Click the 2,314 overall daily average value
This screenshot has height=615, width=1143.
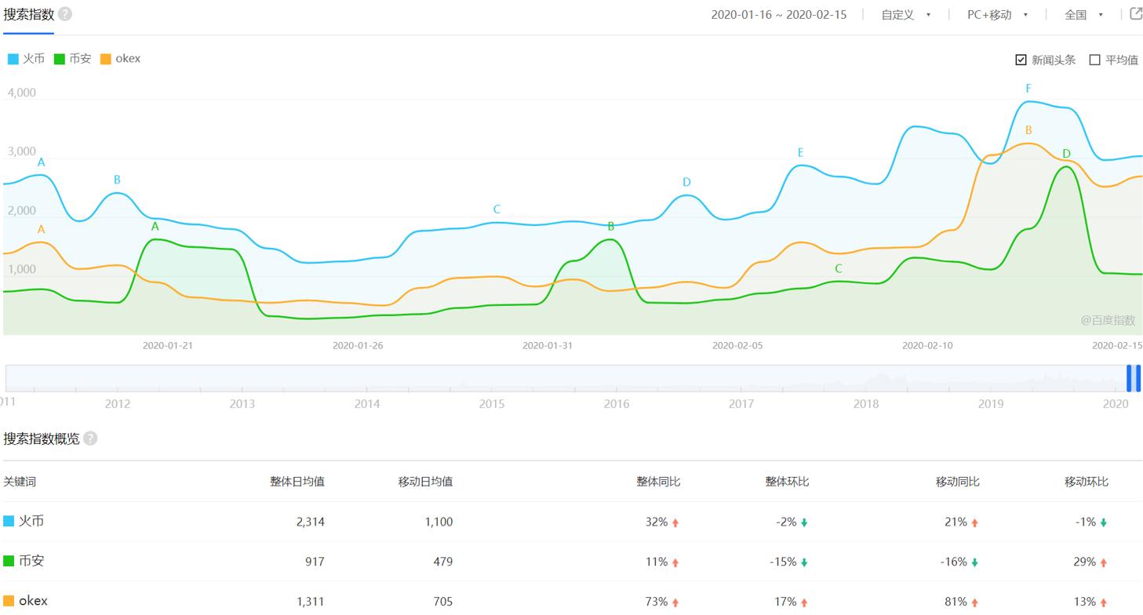pos(311,522)
